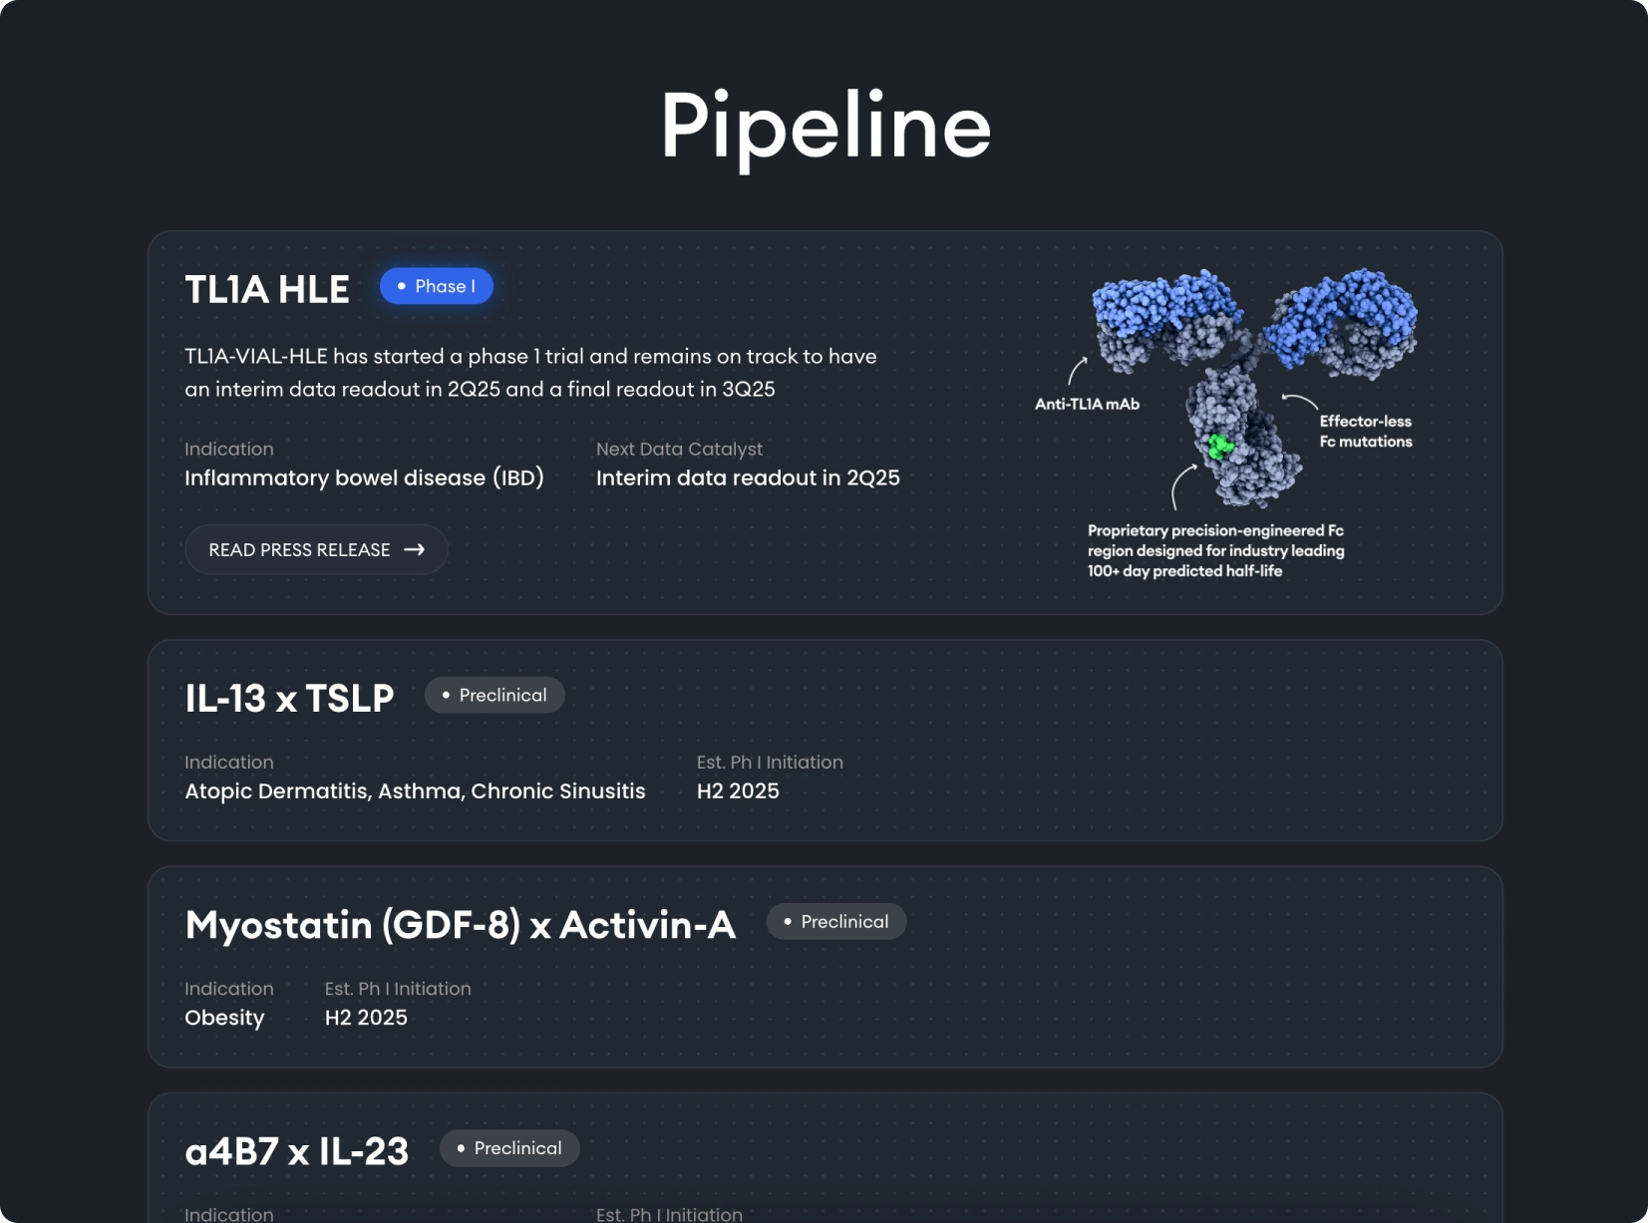Click the Myostatin (GDF-8) x Activin-A title
1648x1223 pixels.
(x=461, y=925)
